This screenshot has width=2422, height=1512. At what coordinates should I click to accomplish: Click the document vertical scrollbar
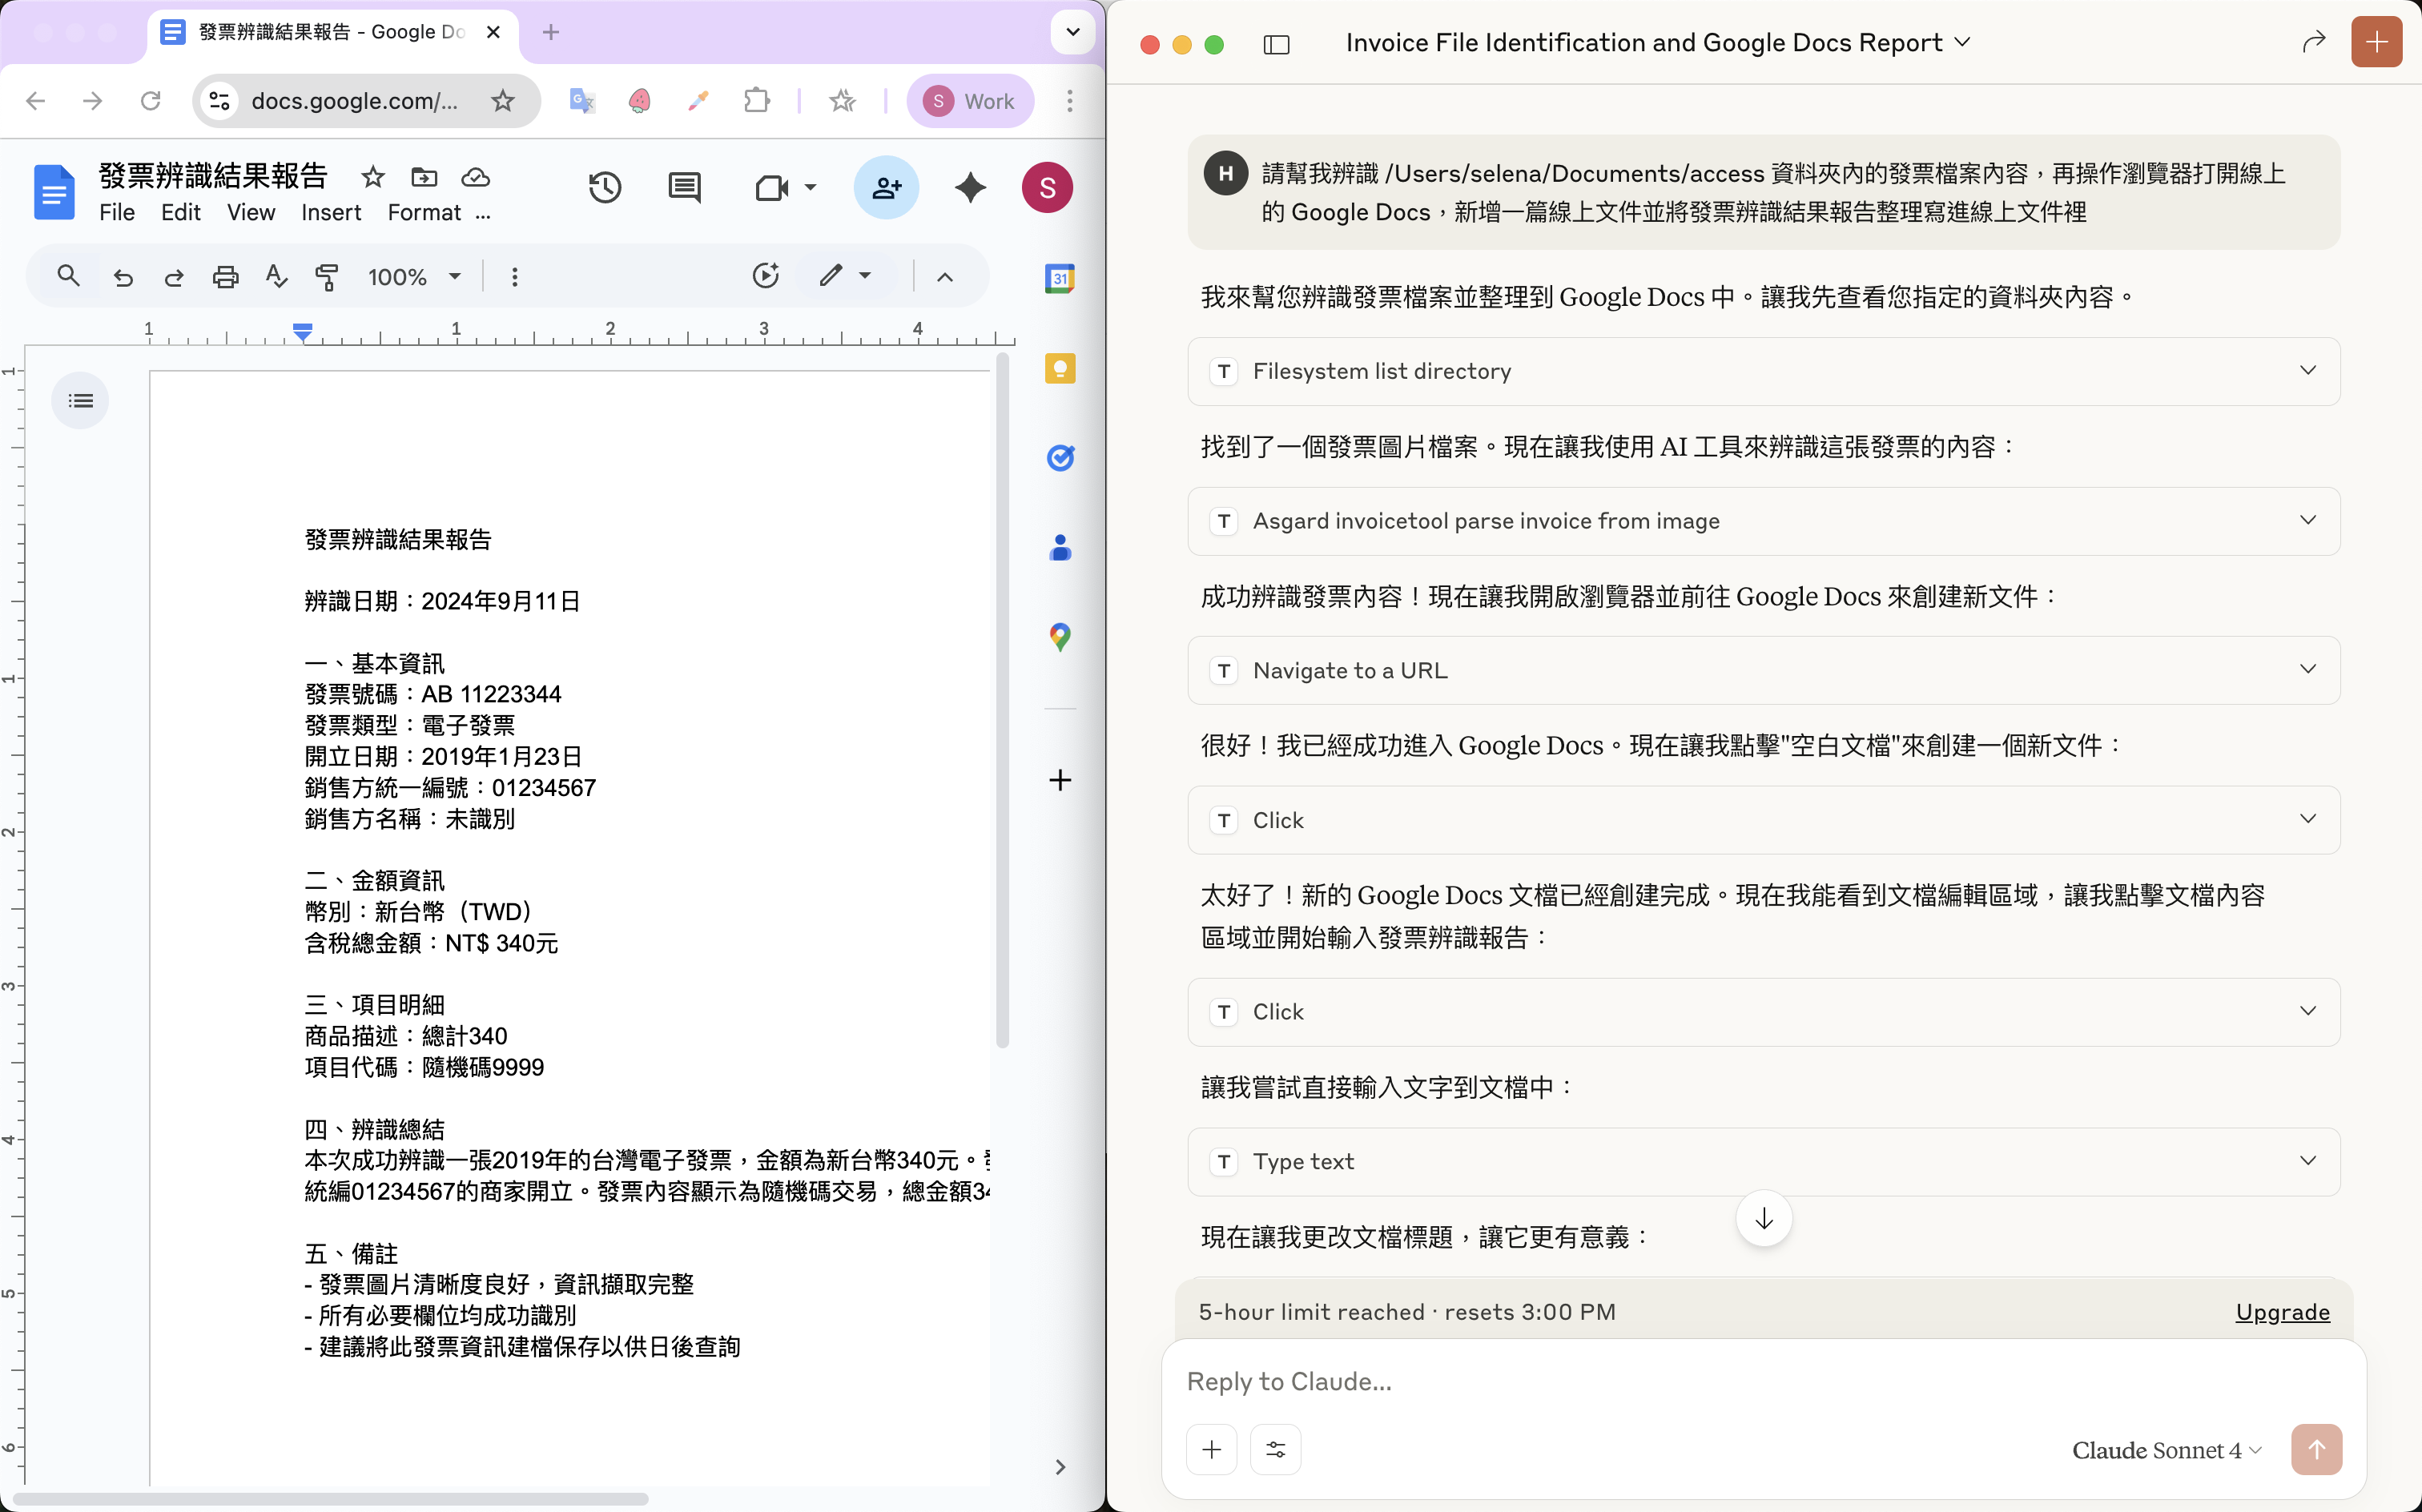click(1002, 700)
